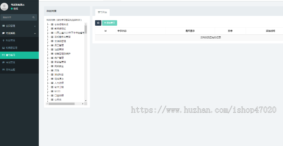Click the list icon beside 口腔助理
Screen dimensions: 283x146
coord(52,96)
